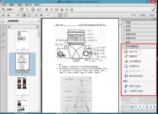Open the Window (窗口) menu
Image resolution: width=158 pixels, height=114 pixels.
[x=29, y=5]
